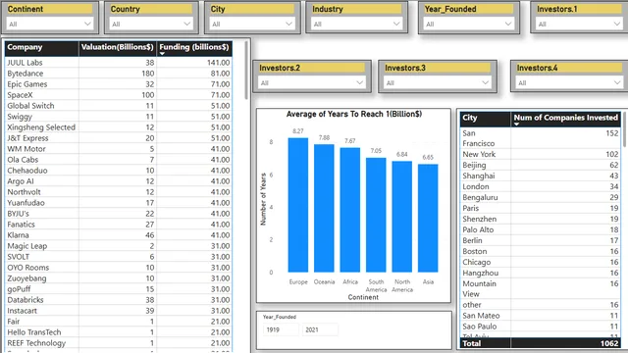This screenshot has width=628, height=353.
Task: Select New York in the city table
Action: coord(541,154)
